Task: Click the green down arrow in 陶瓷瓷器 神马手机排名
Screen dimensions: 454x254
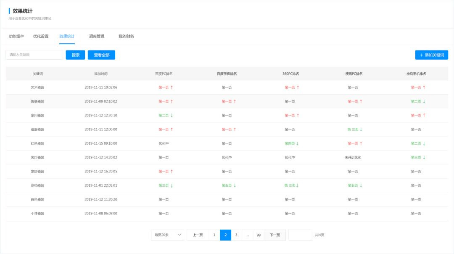Action: pyautogui.click(x=424, y=101)
